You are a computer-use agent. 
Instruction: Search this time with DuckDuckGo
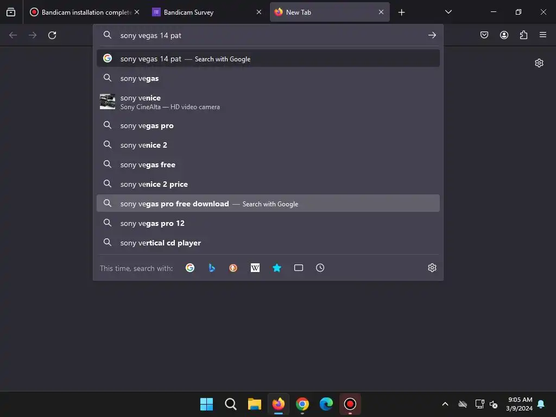(233, 268)
